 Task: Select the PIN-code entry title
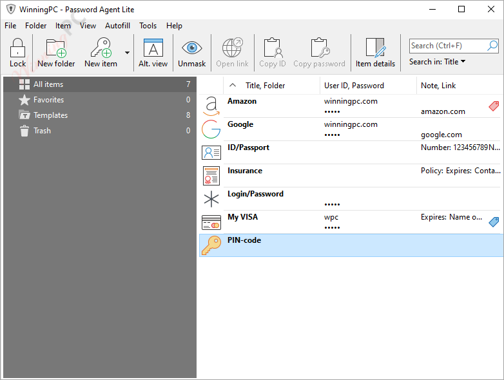(x=244, y=240)
